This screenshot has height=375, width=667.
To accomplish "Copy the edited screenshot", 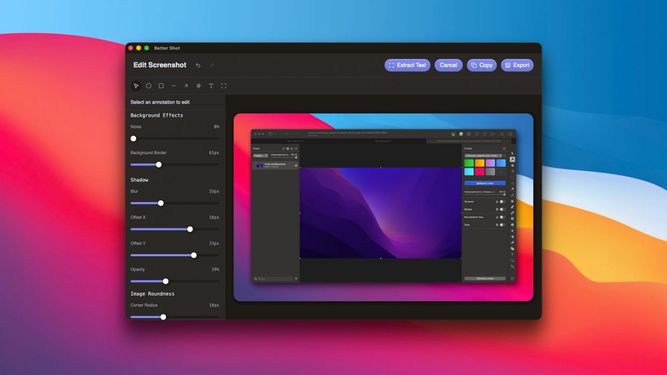I will (x=482, y=65).
